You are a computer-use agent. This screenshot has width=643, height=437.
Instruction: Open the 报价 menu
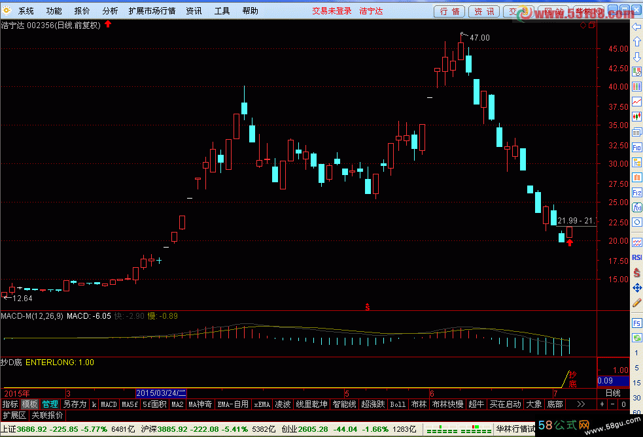82,11
